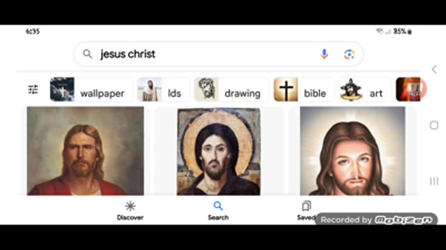Open the Android recent apps button
The height and width of the screenshot is (250, 446).
click(434, 181)
